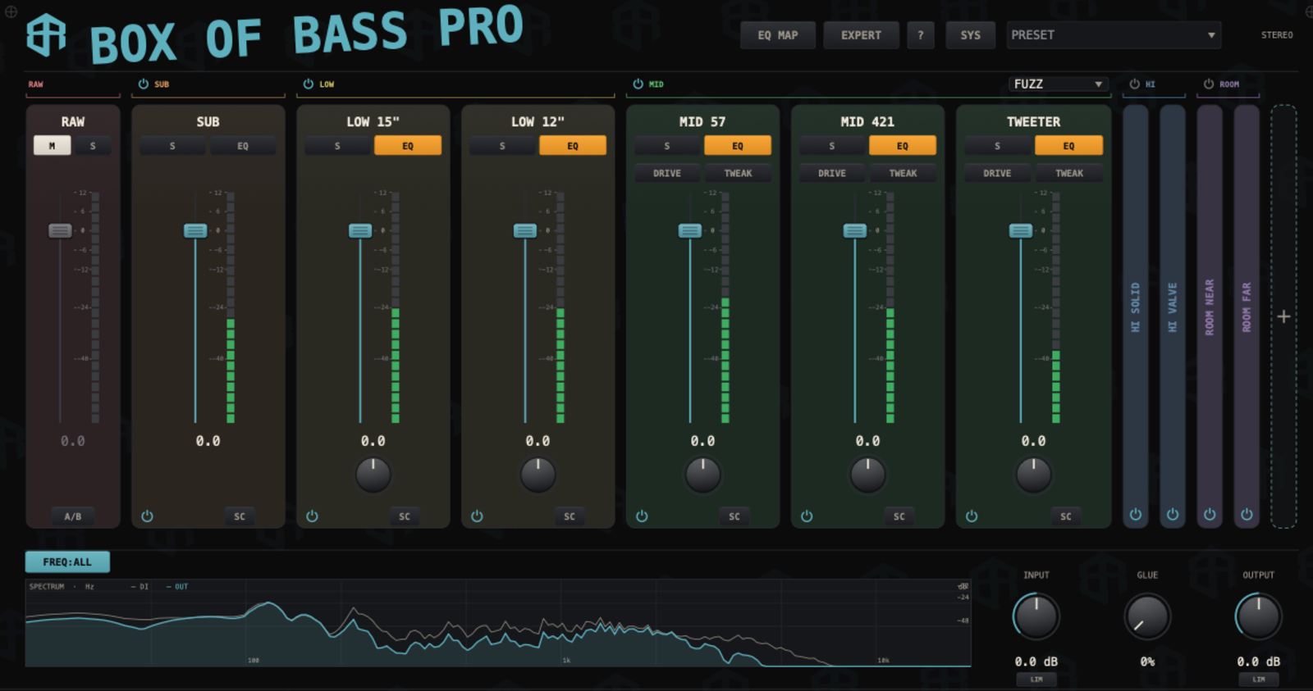Open MID 421 TWEAK tab

click(903, 173)
